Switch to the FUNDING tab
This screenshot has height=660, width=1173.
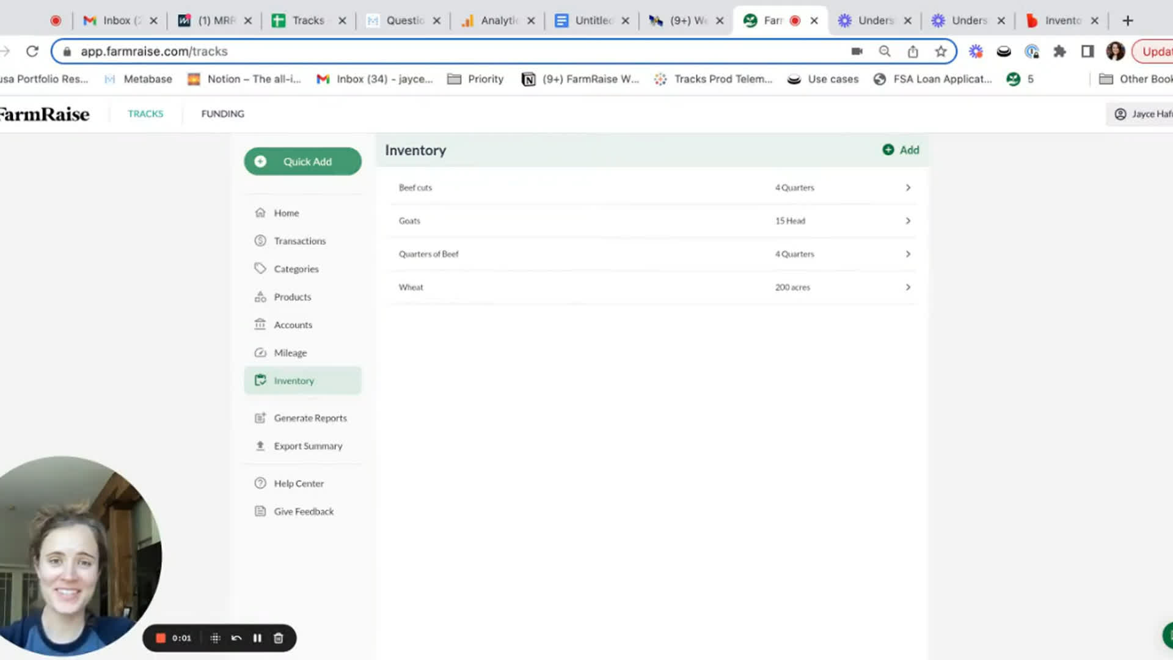(222, 114)
